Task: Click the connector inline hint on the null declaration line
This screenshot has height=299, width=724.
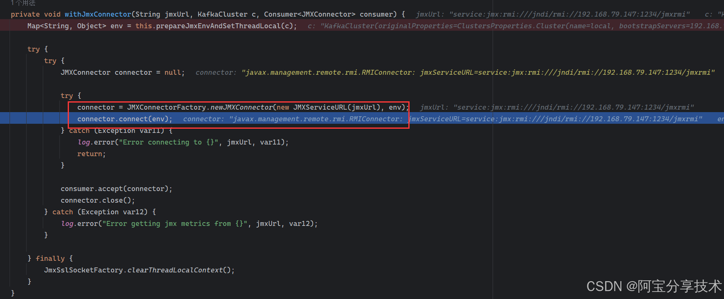Action: [455, 72]
